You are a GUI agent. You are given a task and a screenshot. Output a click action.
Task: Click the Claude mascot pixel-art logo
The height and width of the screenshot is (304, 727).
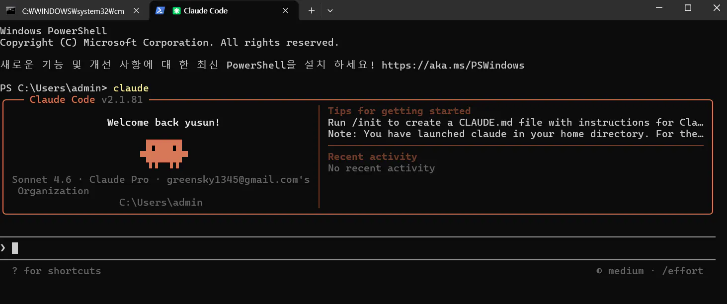[164, 153]
